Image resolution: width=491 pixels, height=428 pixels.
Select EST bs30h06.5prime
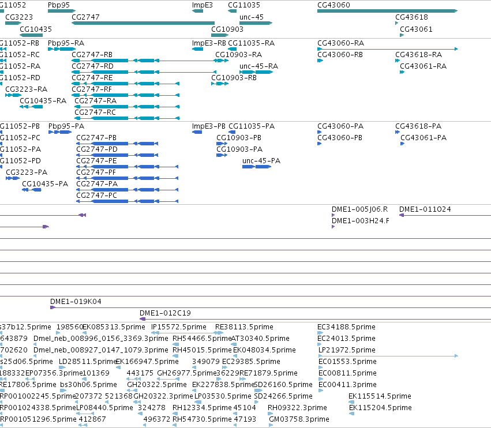point(89,385)
